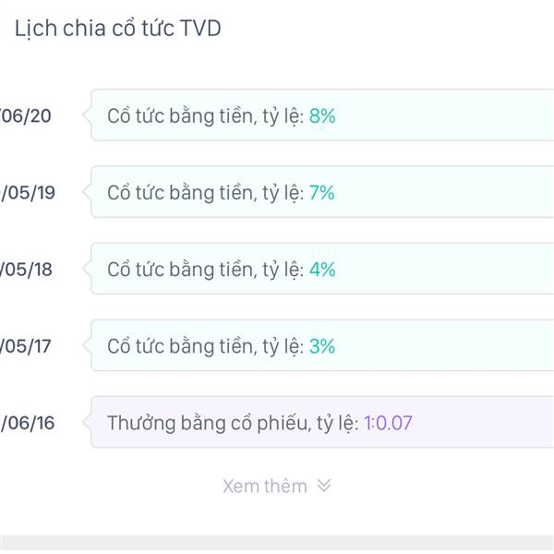This screenshot has width=554, height=554.
Task: Click the green 8% ratio value
Action: point(322,115)
